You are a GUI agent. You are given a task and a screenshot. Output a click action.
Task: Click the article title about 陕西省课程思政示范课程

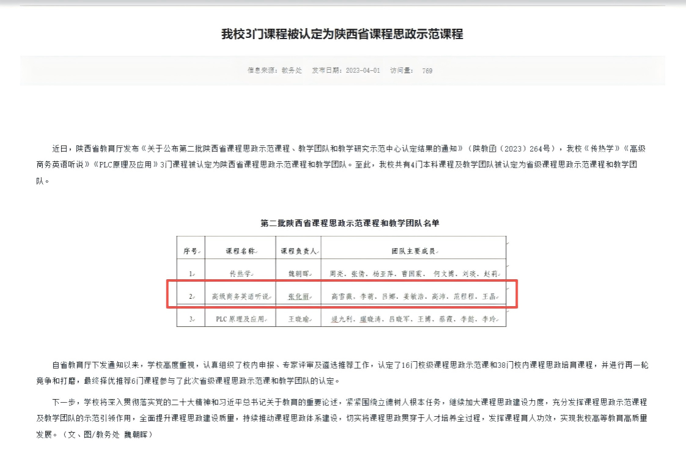pyautogui.click(x=342, y=34)
